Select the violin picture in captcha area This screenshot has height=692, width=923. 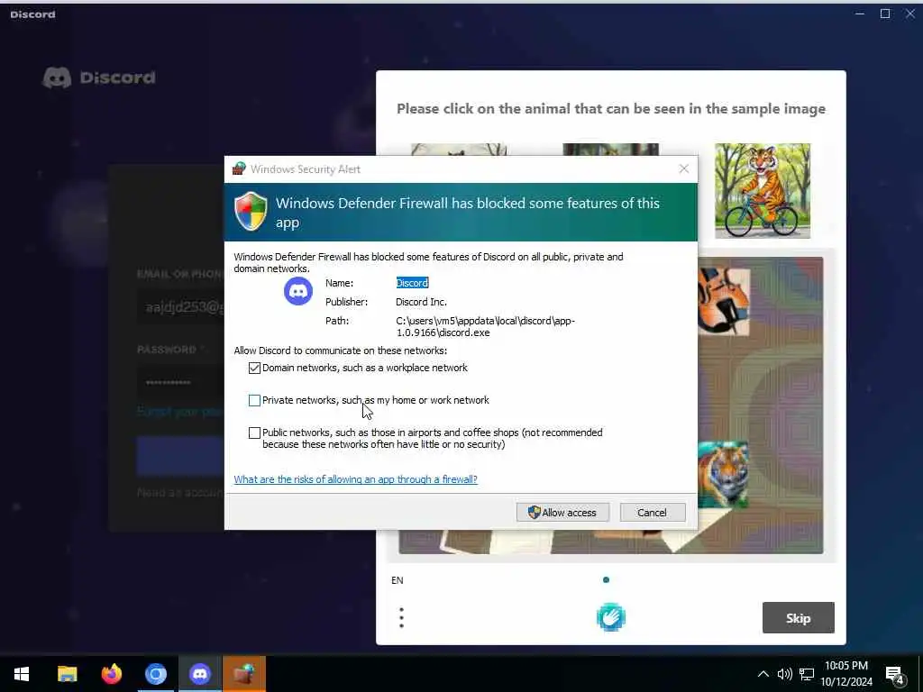(x=724, y=301)
